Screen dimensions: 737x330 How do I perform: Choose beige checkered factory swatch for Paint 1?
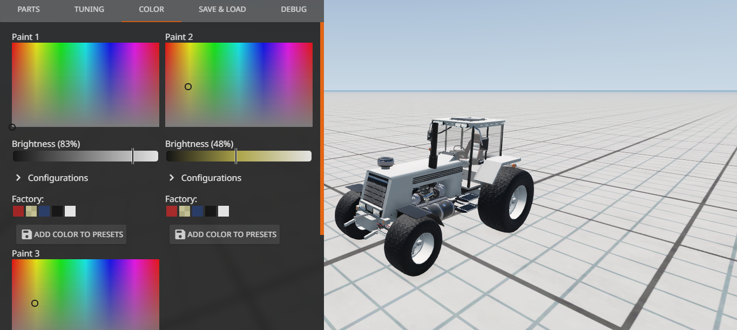click(x=31, y=211)
